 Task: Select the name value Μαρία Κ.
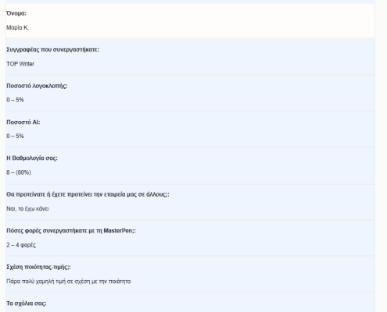pyautogui.click(x=17, y=27)
